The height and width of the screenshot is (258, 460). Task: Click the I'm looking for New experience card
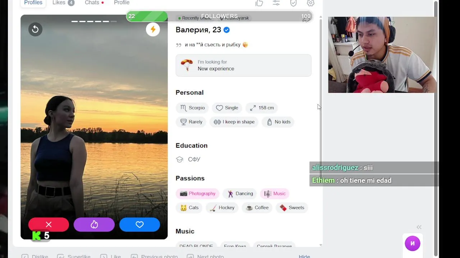coord(243,65)
